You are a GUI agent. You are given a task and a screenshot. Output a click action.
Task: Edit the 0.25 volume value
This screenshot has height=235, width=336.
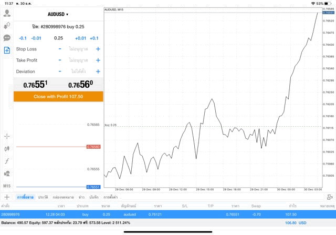[x=58, y=38]
